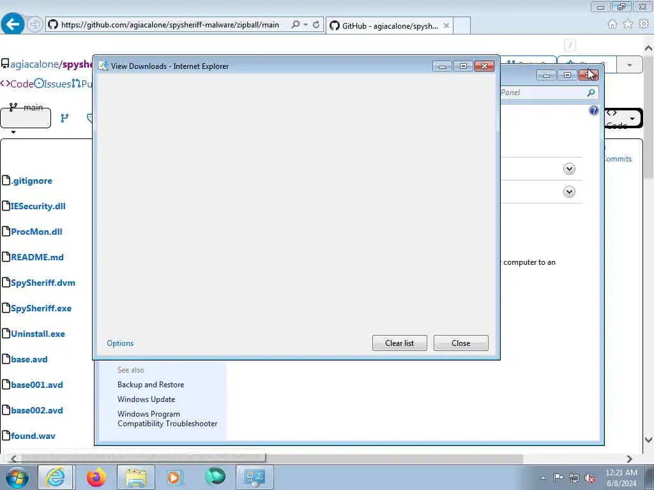
Task: Expand the upper chevron section in Control Panel
Action: (569, 168)
